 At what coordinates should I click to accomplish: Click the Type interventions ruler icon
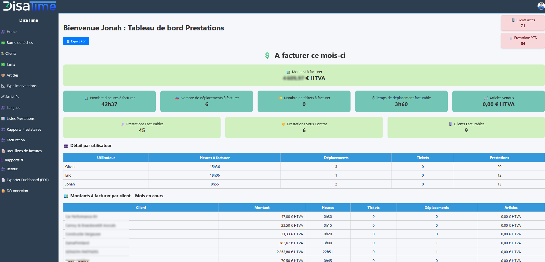[3, 86]
